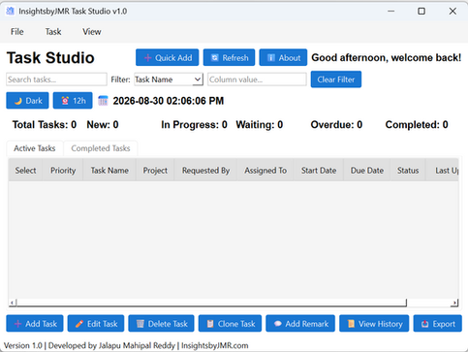
Task: Sort by the Start Date column header
Action: click(x=319, y=171)
